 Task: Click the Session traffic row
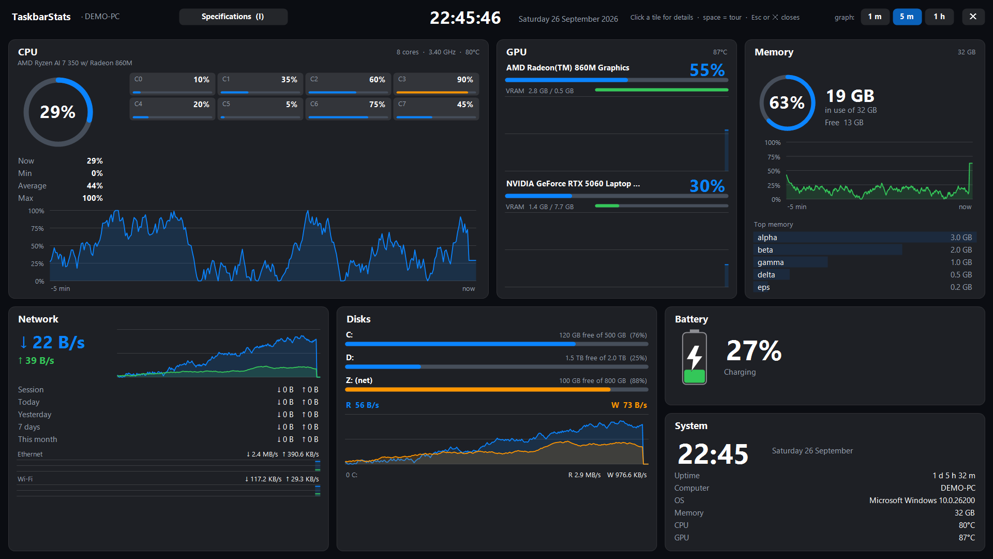tap(169, 390)
